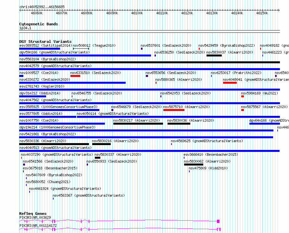This screenshot has width=289, height=233.
Task: Click nsv6330272 (Sedlazeck2020) label
Action: coord(45,80)
